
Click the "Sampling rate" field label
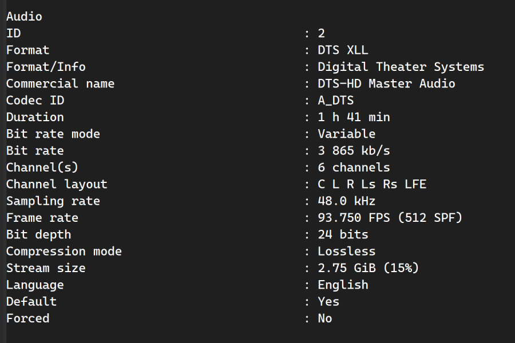[x=53, y=201]
